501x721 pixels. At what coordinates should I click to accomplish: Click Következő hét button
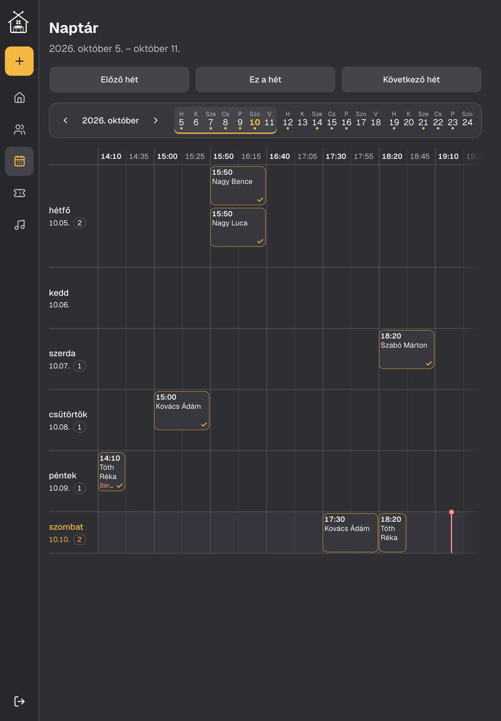pyautogui.click(x=411, y=79)
